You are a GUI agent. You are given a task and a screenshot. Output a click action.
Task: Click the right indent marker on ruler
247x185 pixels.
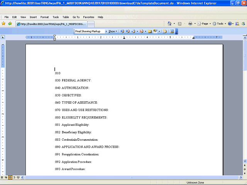194,38
